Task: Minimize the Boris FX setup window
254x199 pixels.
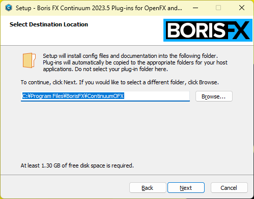Action: click(x=195, y=8)
